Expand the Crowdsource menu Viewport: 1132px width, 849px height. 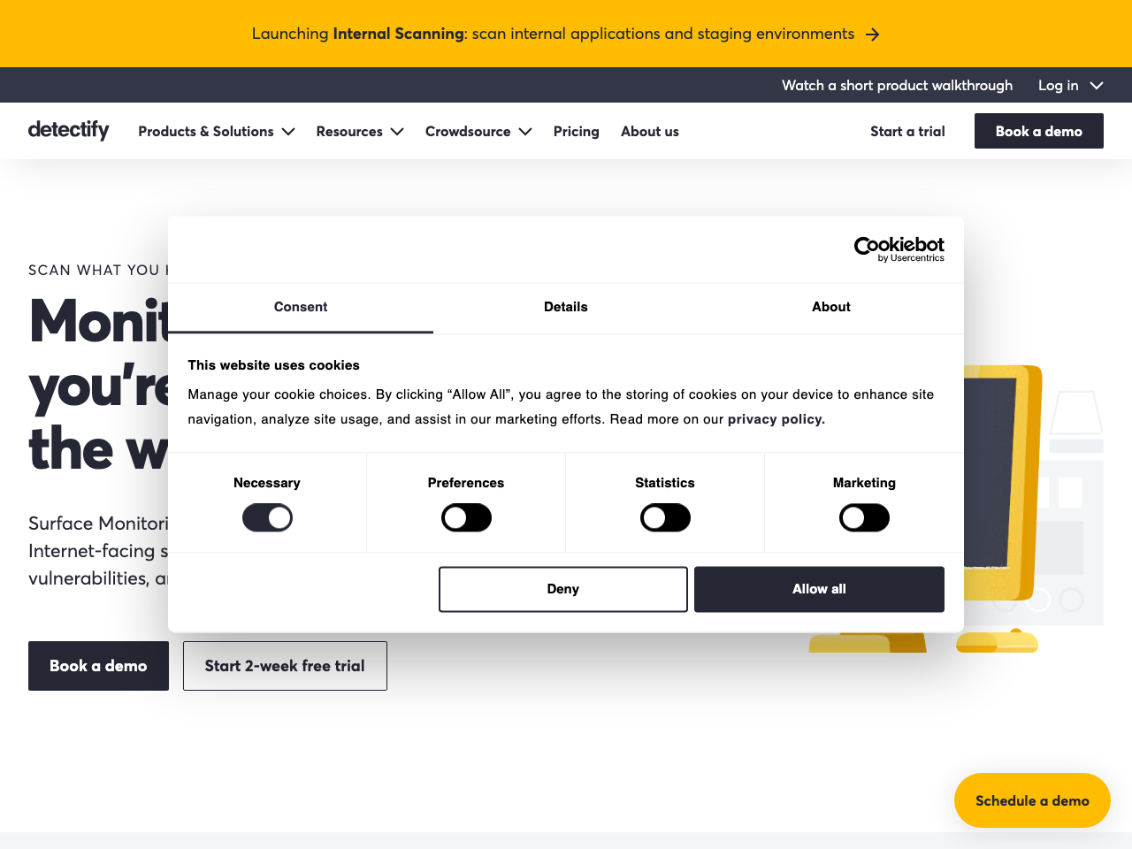pos(478,131)
